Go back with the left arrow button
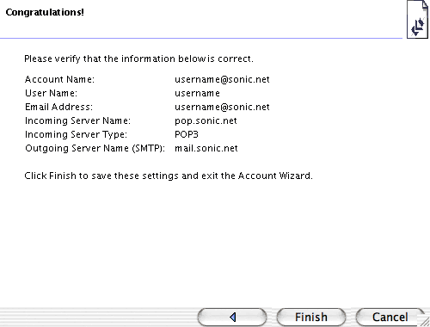The height and width of the screenshot is (327, 430). tap(232, 317)
